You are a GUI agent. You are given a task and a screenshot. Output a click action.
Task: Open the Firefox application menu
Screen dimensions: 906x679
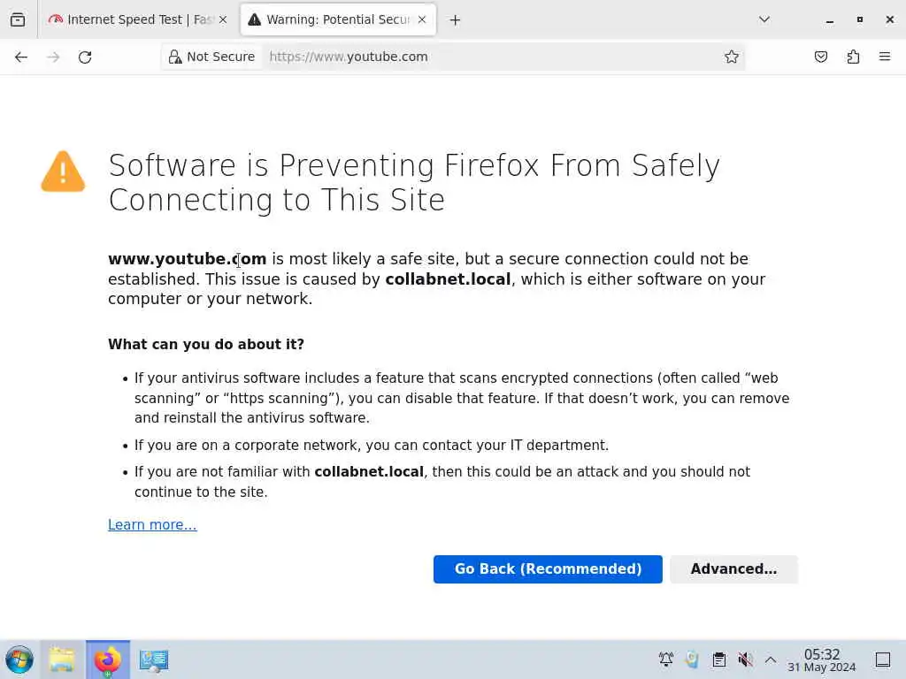tap(885, 57)
